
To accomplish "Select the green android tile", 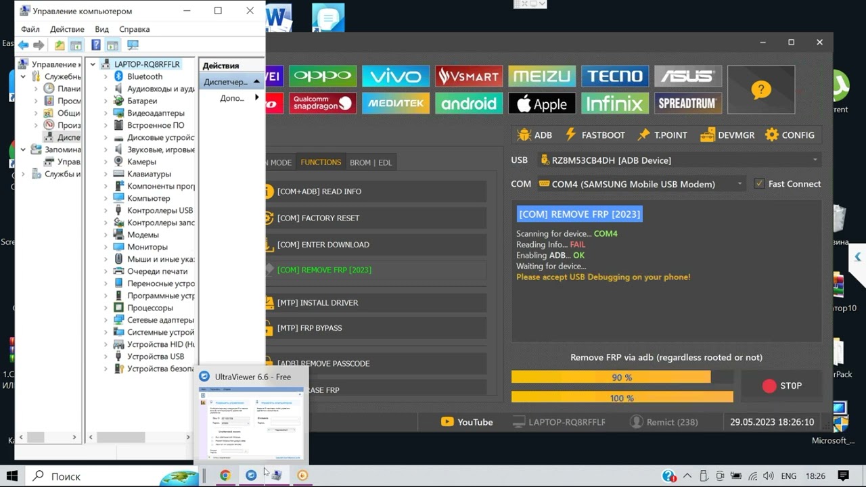I will [x=469, y=103].
